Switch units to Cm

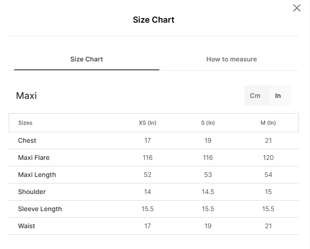tap(255, 96)
